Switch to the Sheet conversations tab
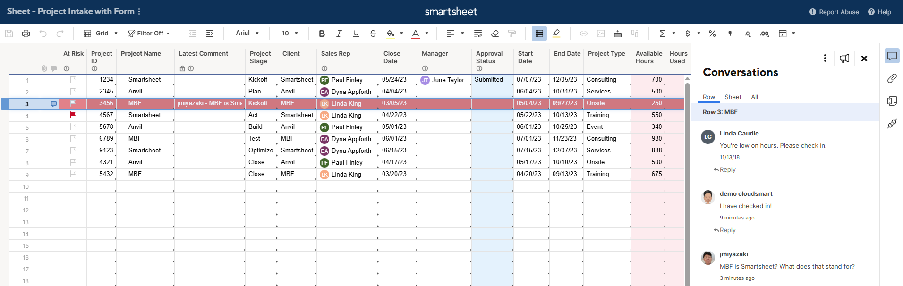This screenshot has height=286, width=903. (x=733, y=97)
